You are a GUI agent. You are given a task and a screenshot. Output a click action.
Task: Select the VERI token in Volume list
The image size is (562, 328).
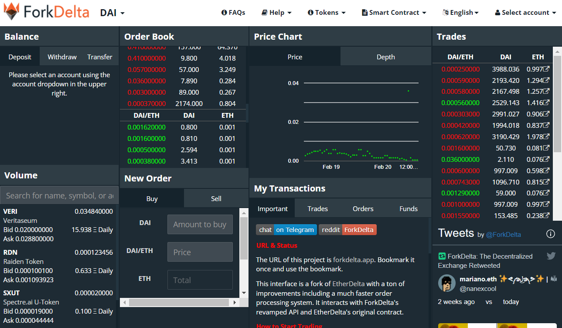pyautogui.click(x=58, y=225)
